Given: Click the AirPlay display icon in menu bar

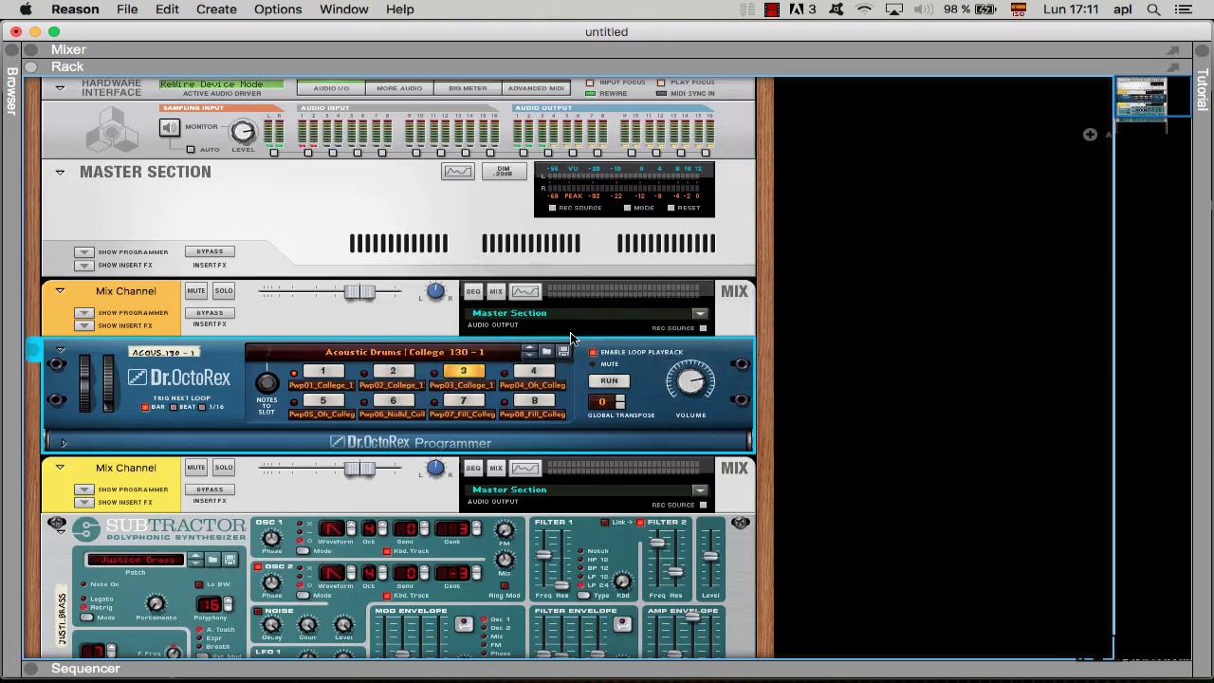Looking at the screenshot, I should coord(893,9).
